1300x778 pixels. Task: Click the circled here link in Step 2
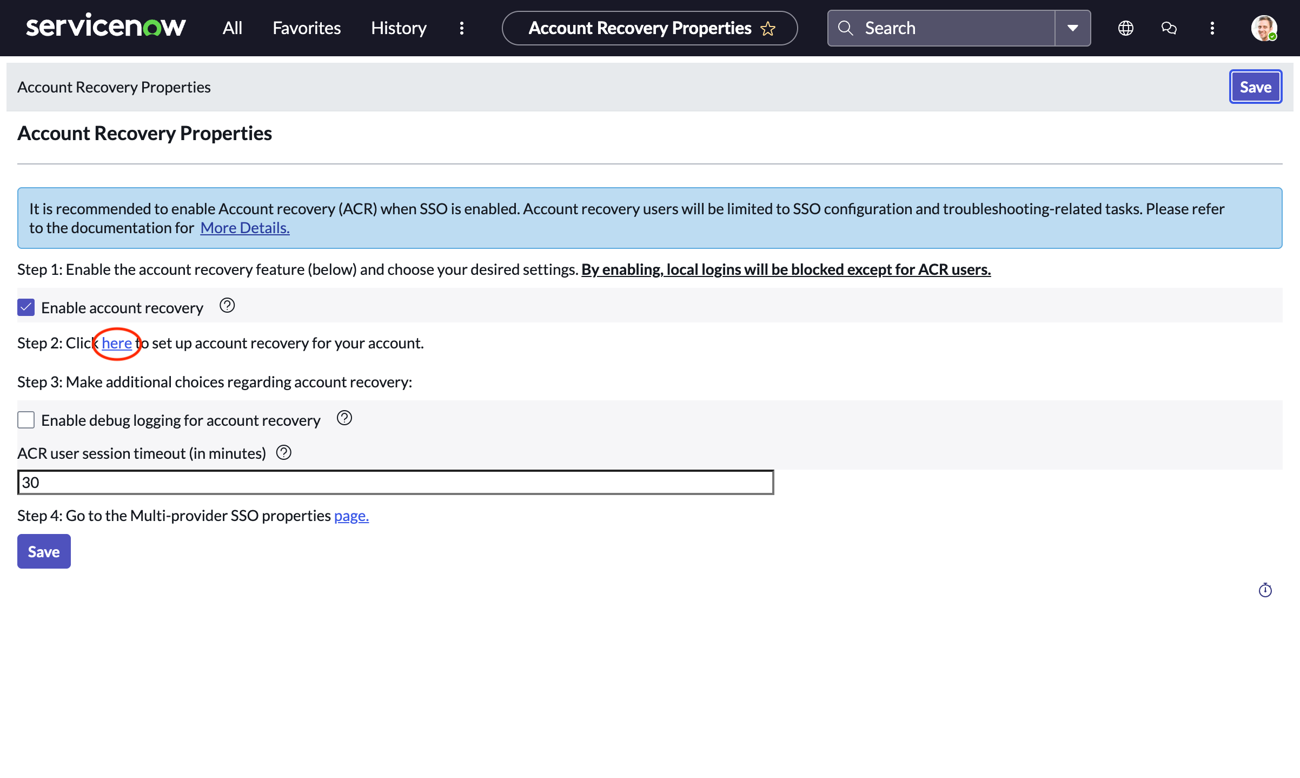pos(116,343)
